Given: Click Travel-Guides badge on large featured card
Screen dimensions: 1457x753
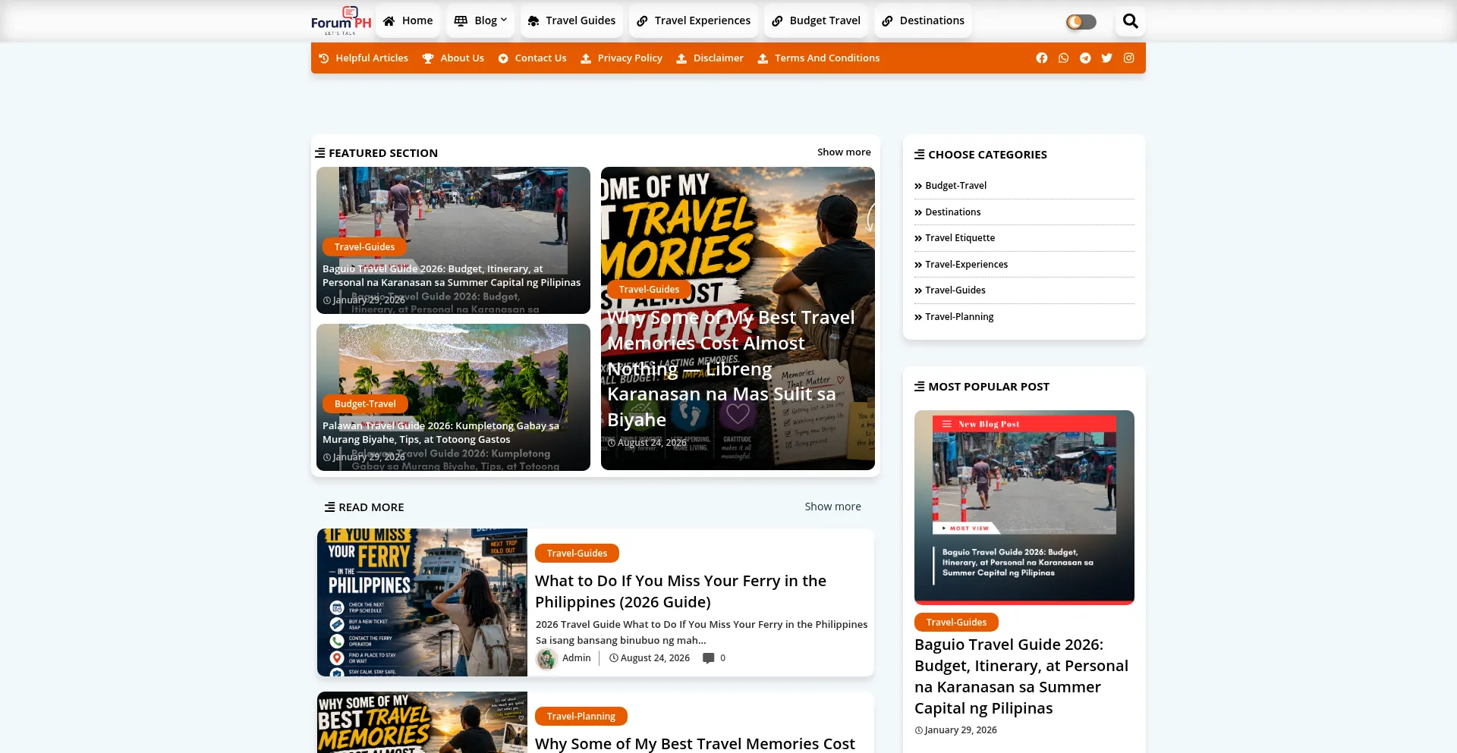Looking at the screenshot, I should tap(649, 290).
